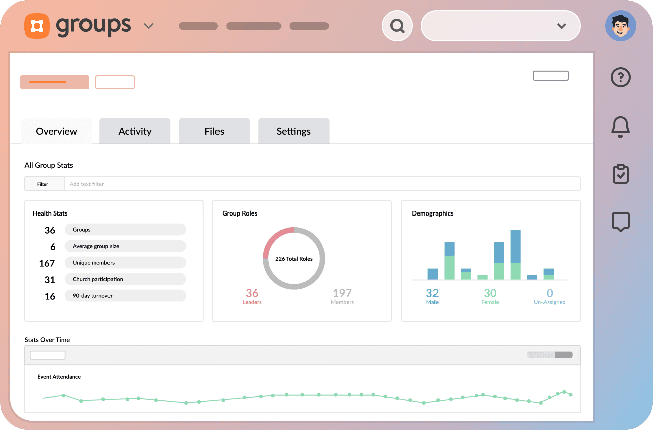Open the Files tab
The height and width of the screenshot is (430, 653).
(214, 131)
